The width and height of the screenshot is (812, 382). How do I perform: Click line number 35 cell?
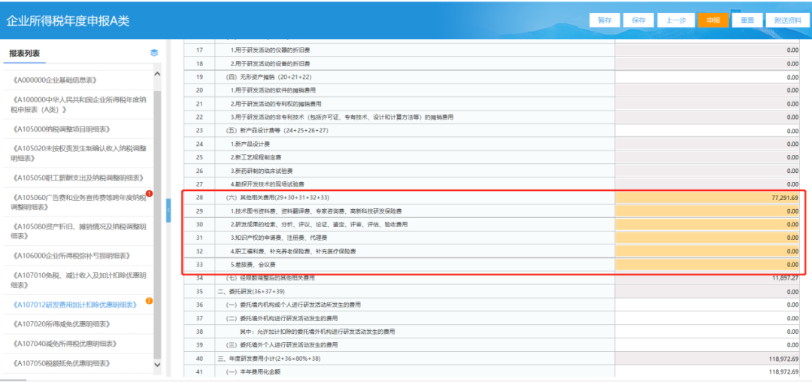[x=199, y=292]
